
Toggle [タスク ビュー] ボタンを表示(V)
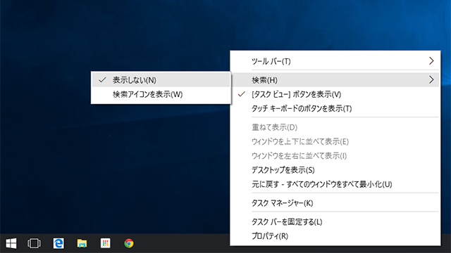[335, 94]
